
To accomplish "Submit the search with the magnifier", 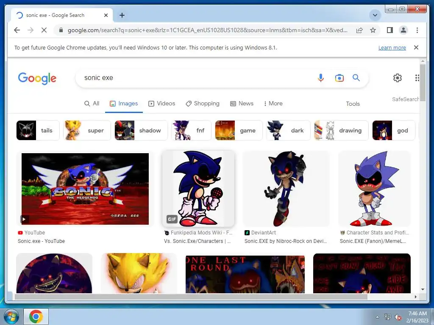I will 356,78.
